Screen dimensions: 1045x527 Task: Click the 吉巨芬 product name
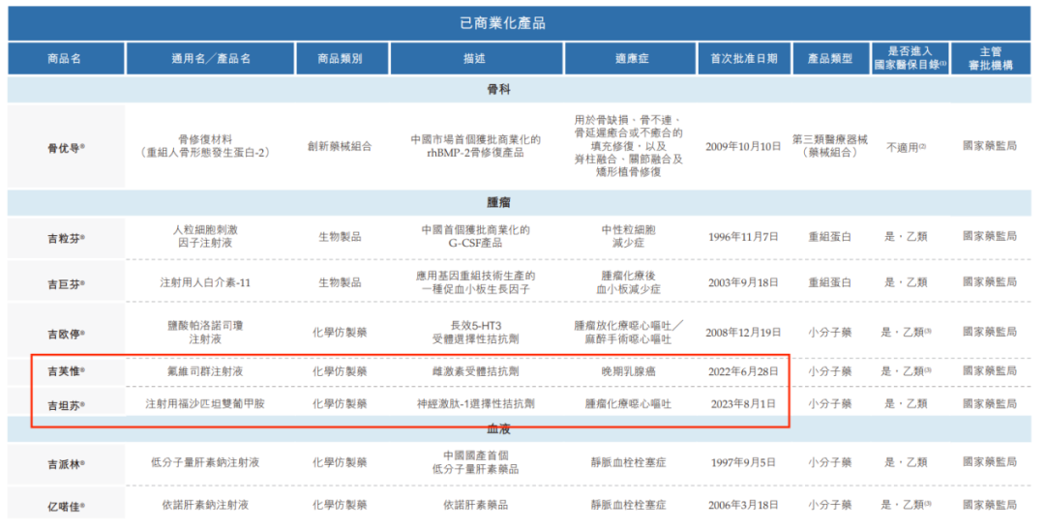click(x=66, y=283)
